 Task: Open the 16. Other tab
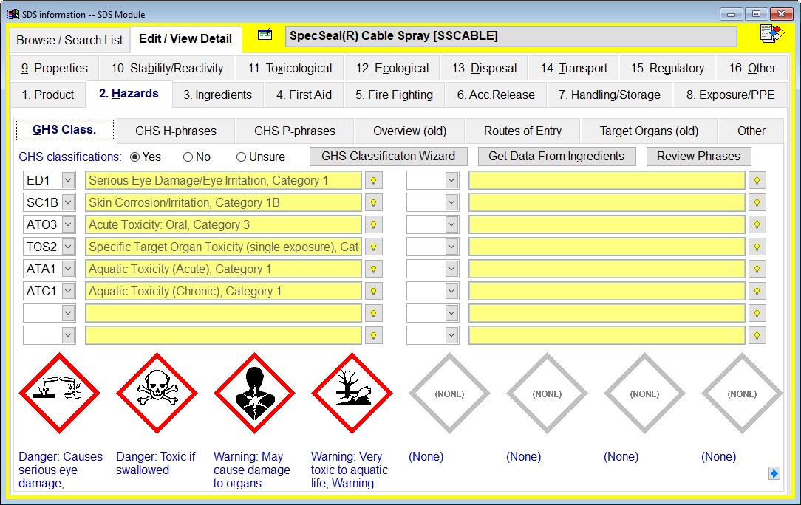pyautogui.click(x=752, y=69)
